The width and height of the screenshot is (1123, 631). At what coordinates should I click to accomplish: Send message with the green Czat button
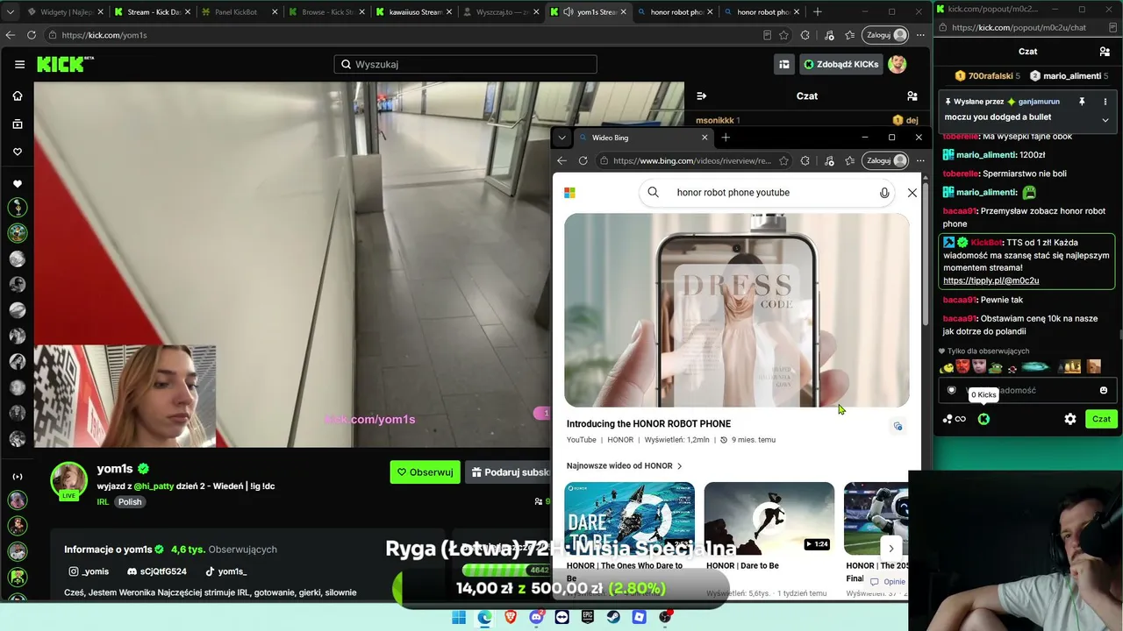click(1101, 419)
